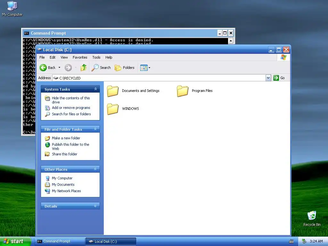
Task: Minimize the Command Prompt window
Action: [x=220, y=33]
